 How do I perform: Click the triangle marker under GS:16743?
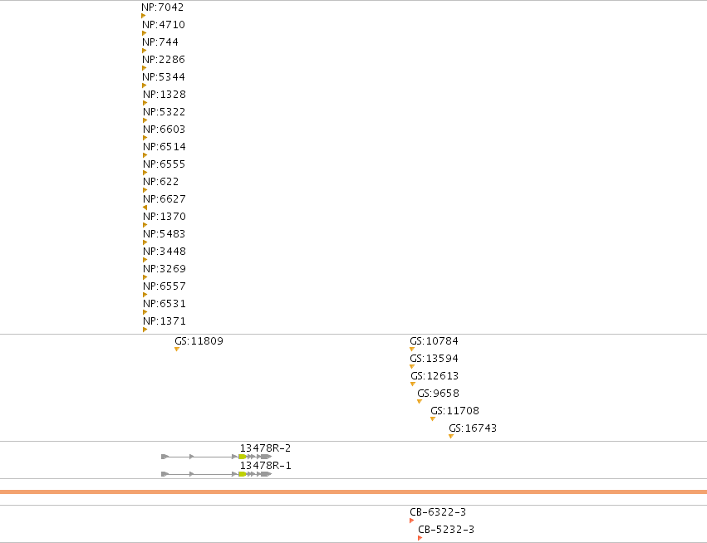tap(451, 436)
